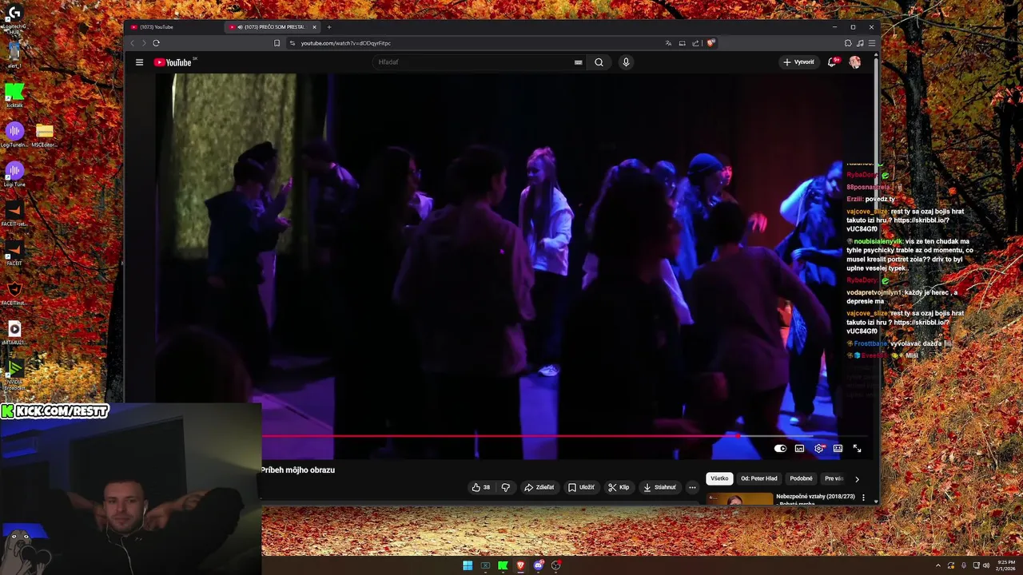Open video settings gear
The width and height of the screenshot is (1023, 575).
[818, 449]
